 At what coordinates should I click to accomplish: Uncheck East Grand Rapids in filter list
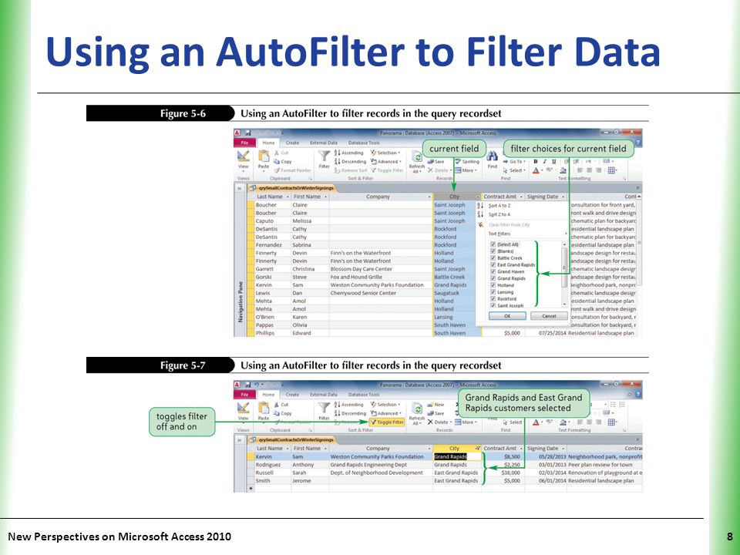pos(493,264)
